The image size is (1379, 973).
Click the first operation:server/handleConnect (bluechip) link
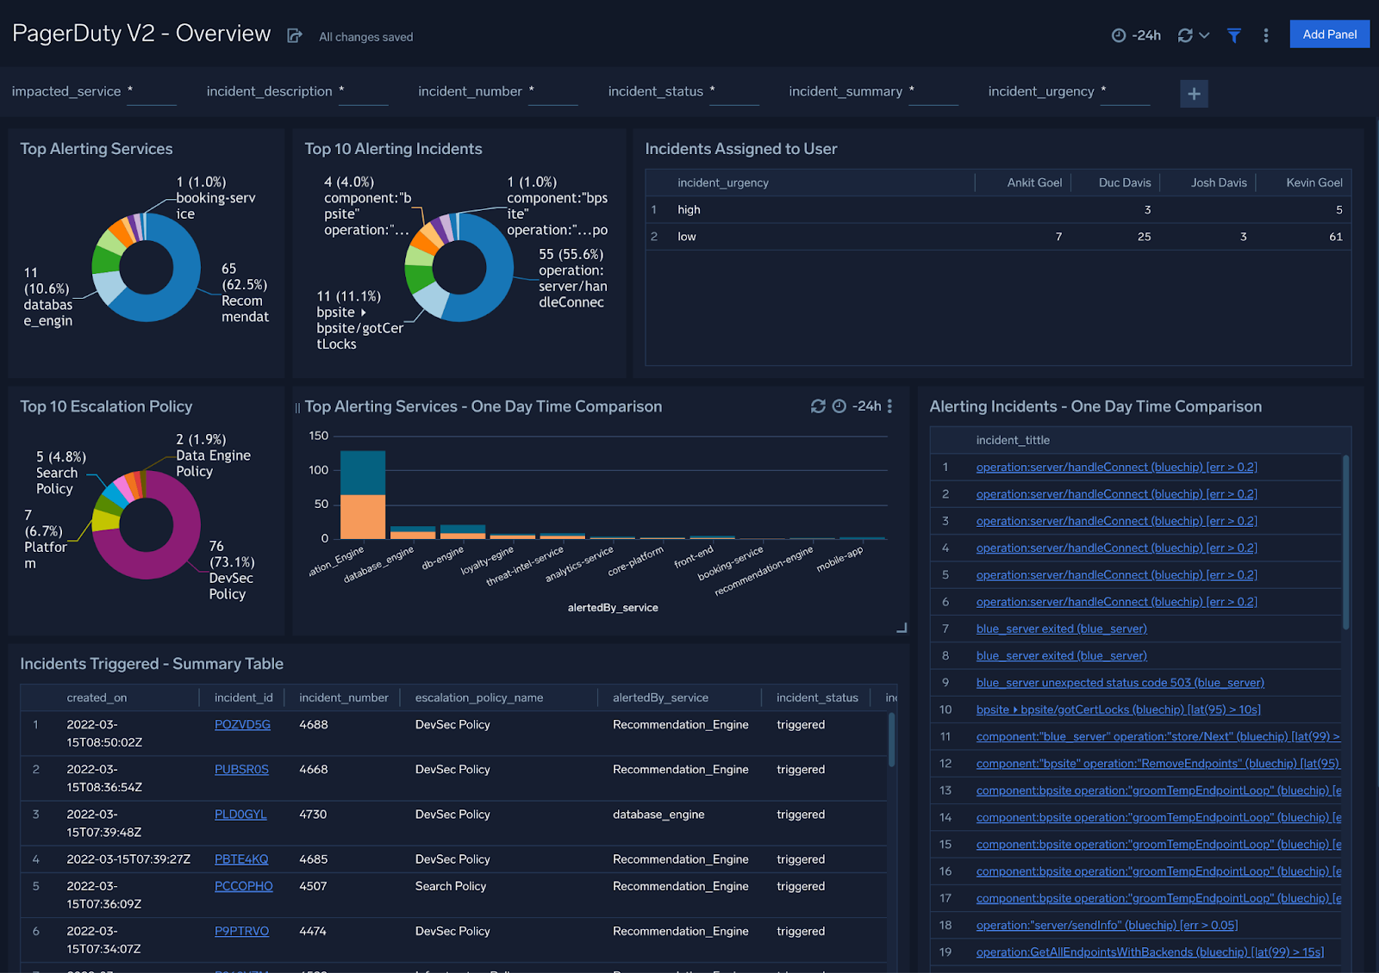click(x=1115, y=467)
